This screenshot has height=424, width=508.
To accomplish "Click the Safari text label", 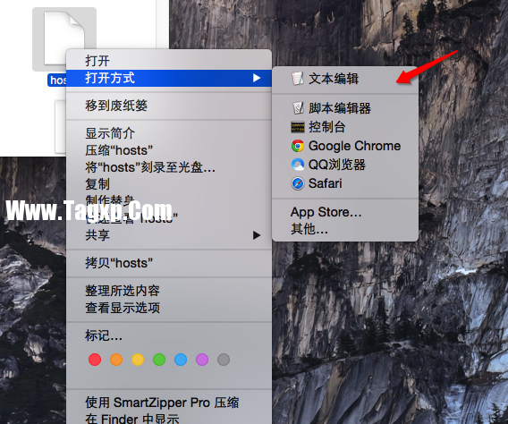I will point(326,183).
